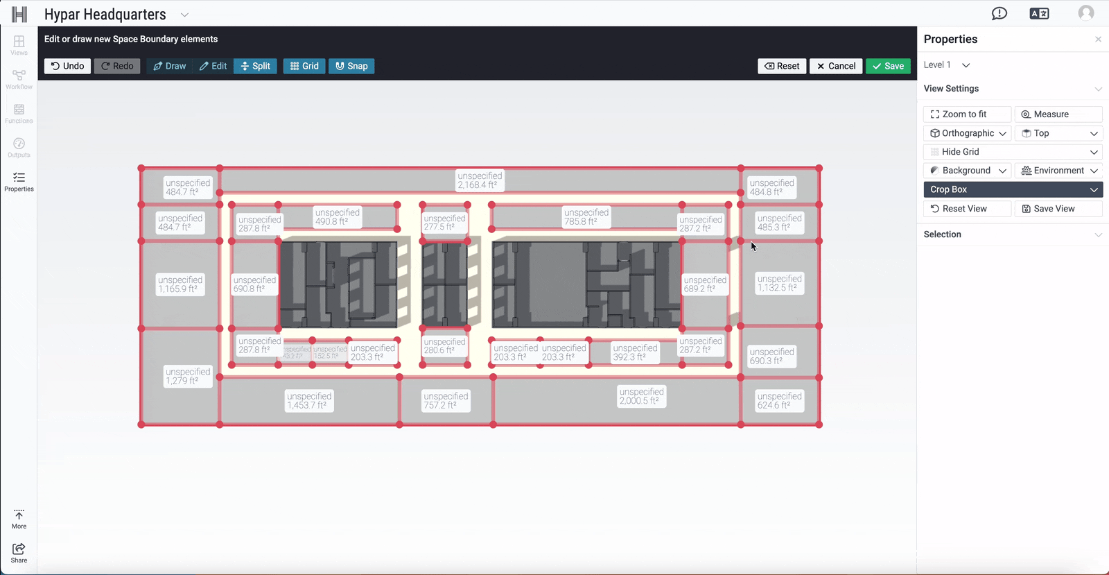
Task: Open the Orthographic projection dropdown
Action: (x=968, y=133)
